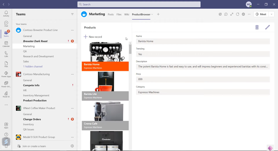Open the QA Issues channel
Screen dimensions: 278x151
[29, 129]
